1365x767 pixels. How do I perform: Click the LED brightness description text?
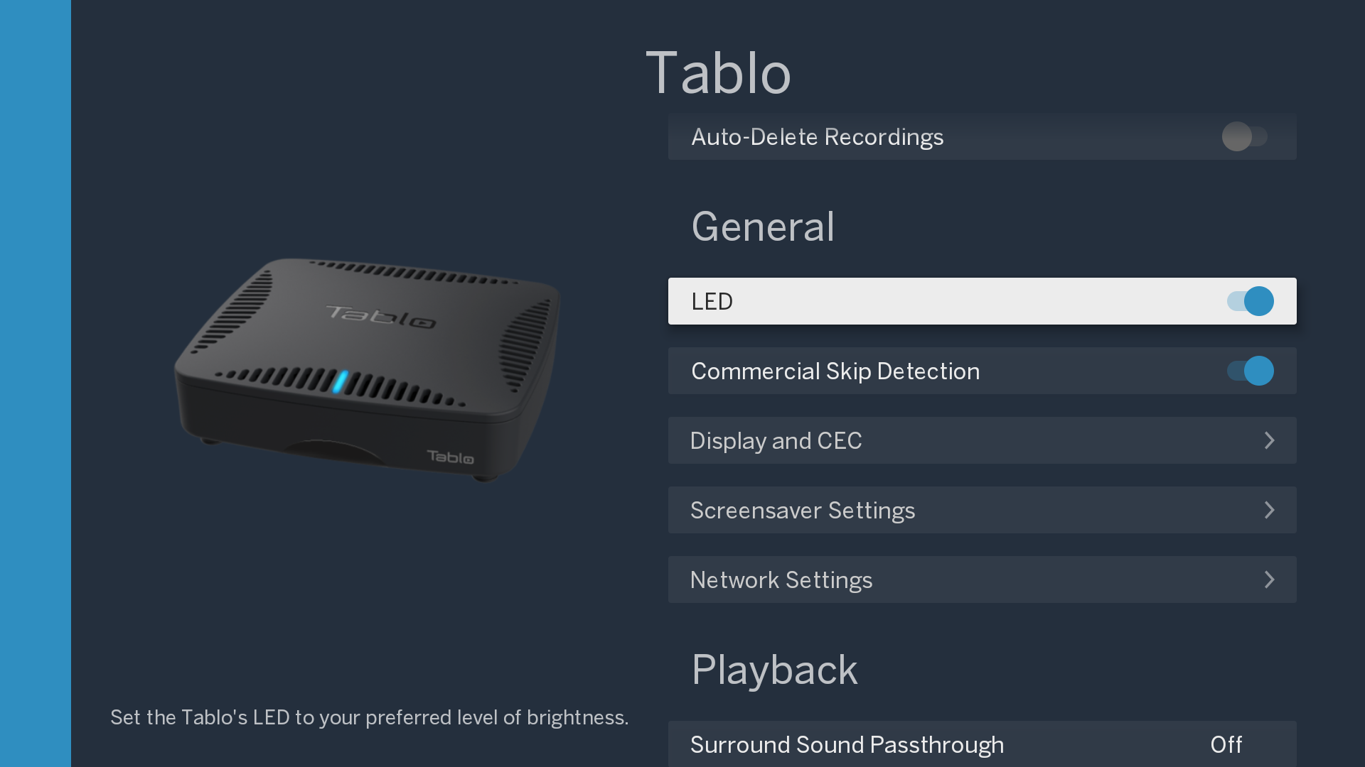pyautogui.click(x=369, y=717)
